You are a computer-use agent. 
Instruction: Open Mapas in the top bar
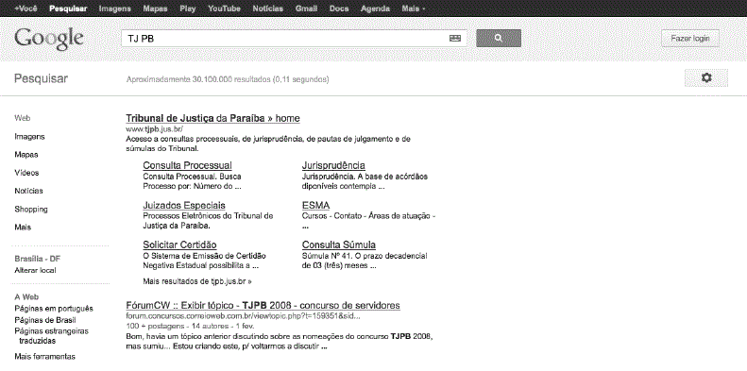(155, 8)
